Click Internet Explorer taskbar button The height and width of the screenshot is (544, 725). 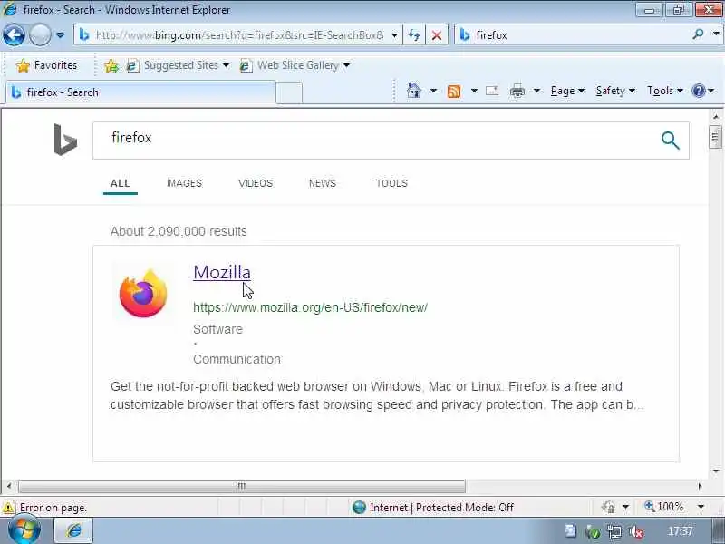coord(74,530)
